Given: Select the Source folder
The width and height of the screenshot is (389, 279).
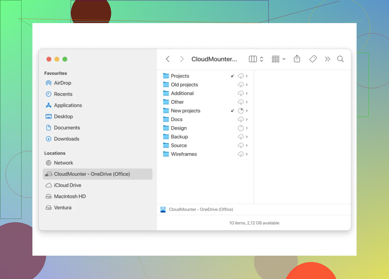Looking at the screenshot, I should tap(205, 145).
